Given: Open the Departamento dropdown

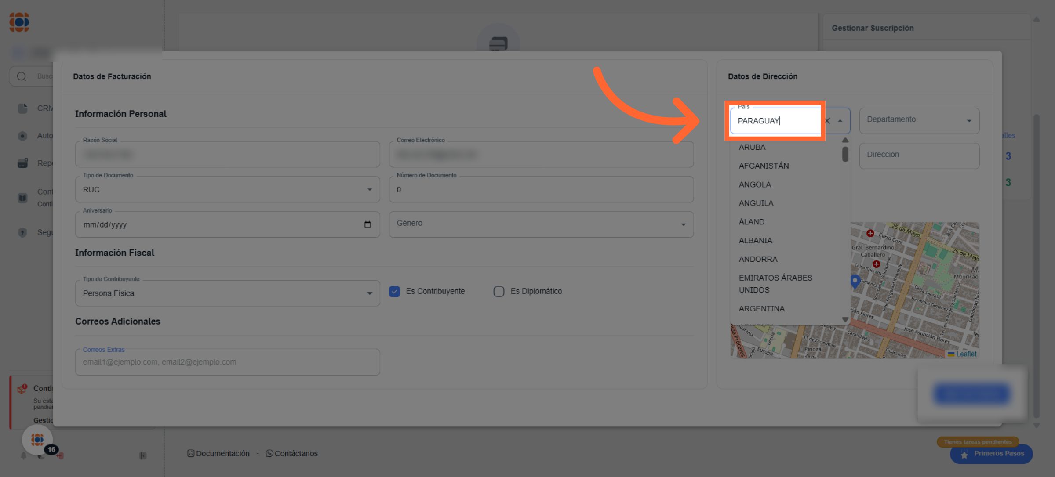Looking at the screenshot, I should [969, 121].
